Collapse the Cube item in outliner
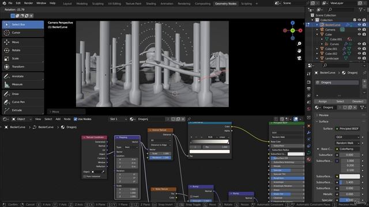Screen dimensions: 369x207 click(x=317, y=34)
